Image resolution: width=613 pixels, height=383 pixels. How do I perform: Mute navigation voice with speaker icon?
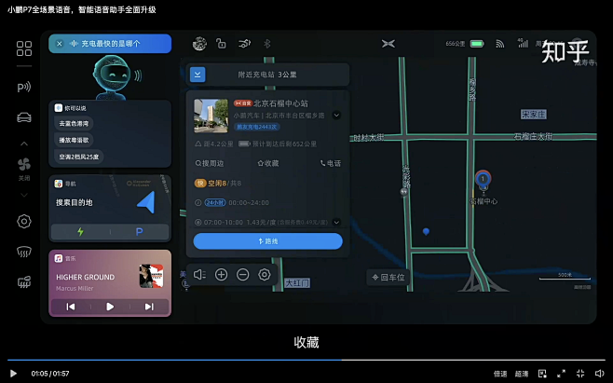coord(199,275)
